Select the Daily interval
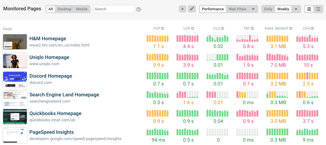 268,9
